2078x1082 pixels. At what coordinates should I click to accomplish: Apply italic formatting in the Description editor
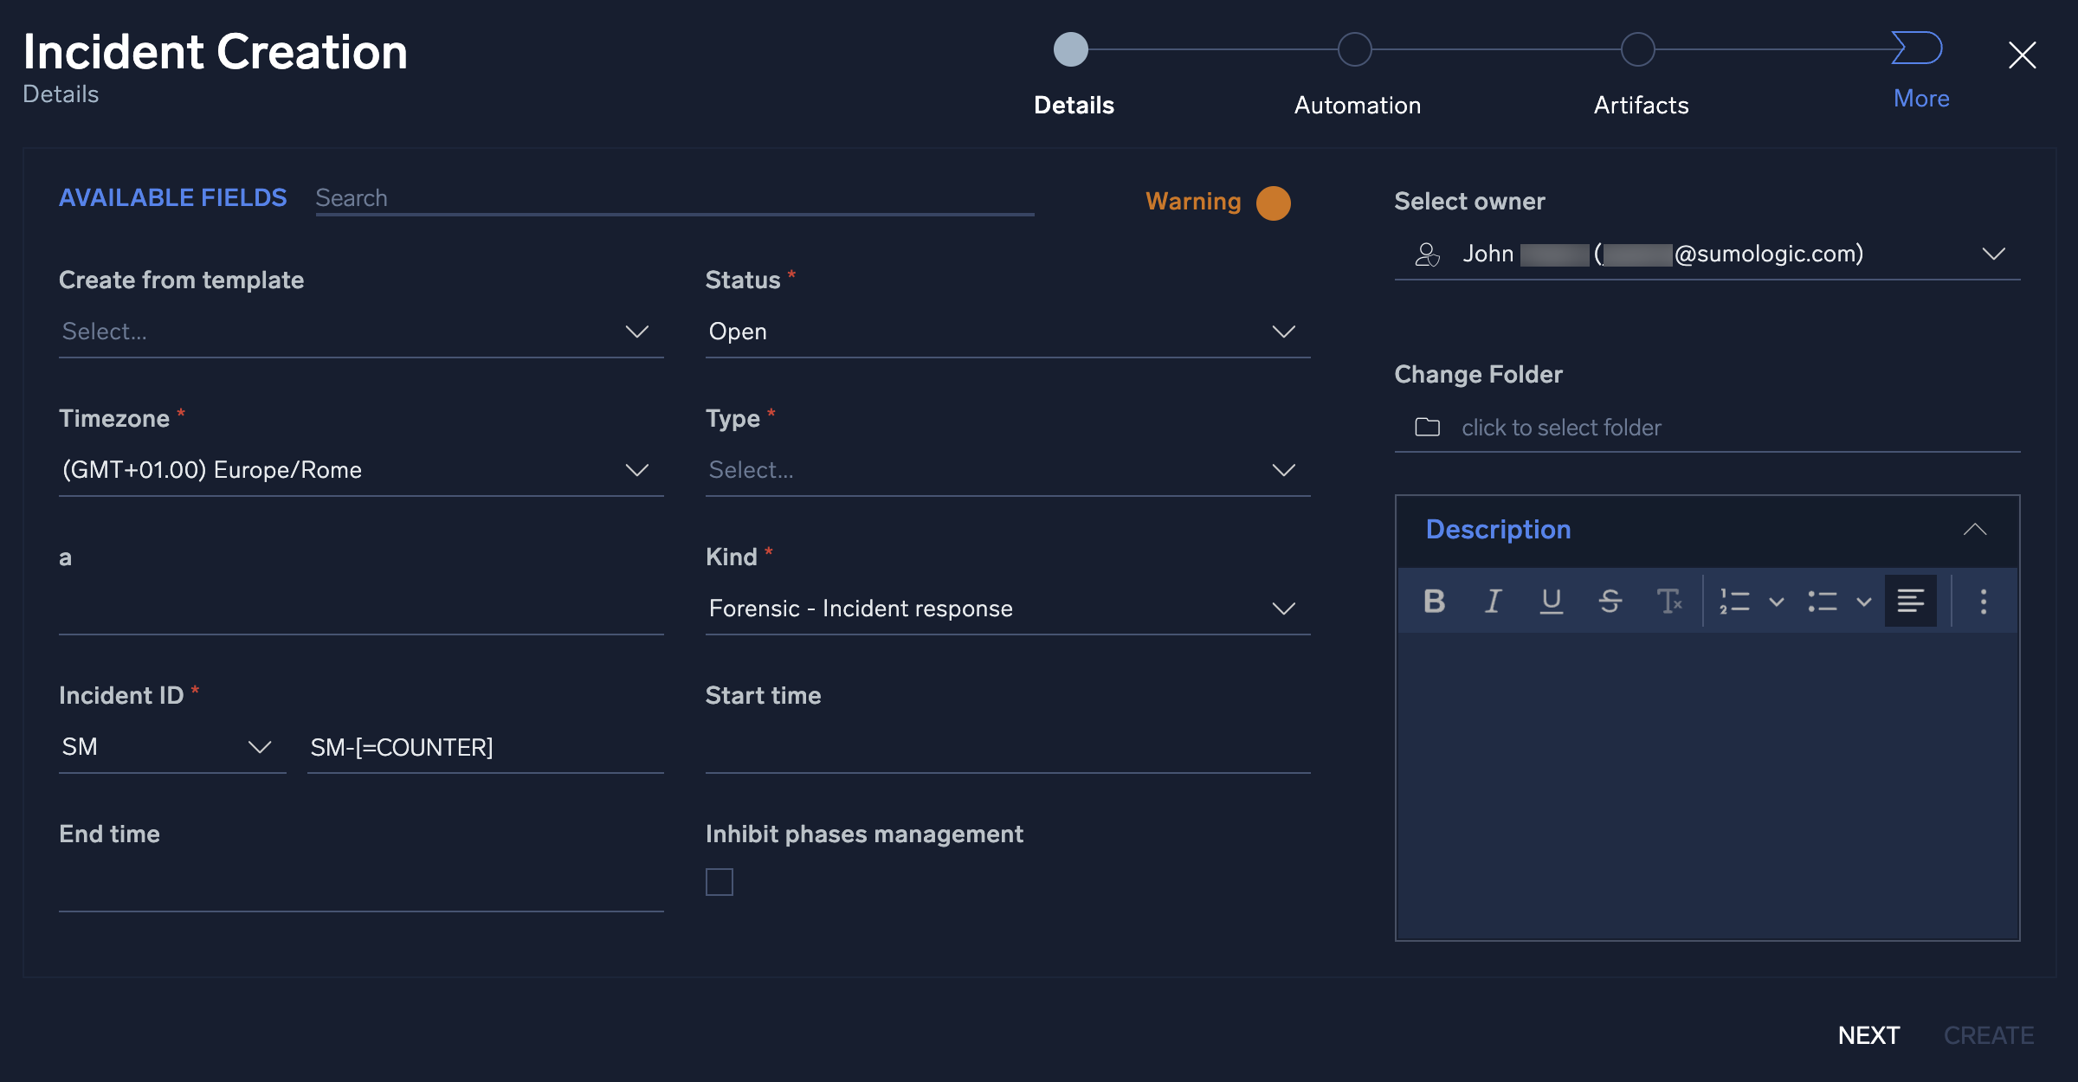point(1493,601)
